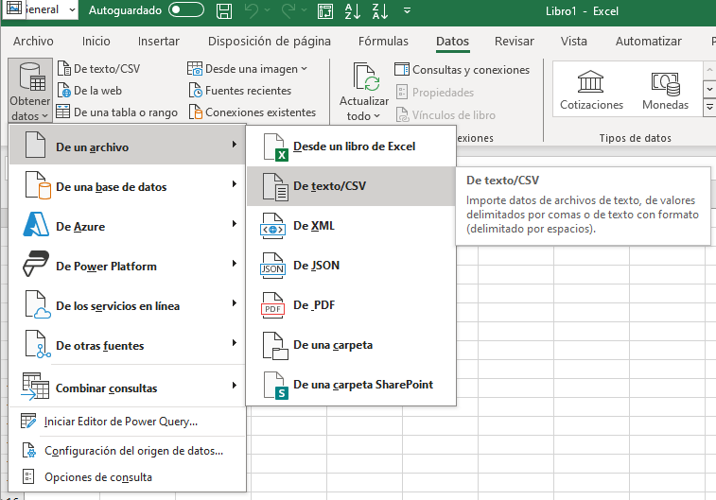Image resolution: width=716 pixels, height=500 pixels.
Task: Open the Insertar ribbon tab
Action: (158, 42)
